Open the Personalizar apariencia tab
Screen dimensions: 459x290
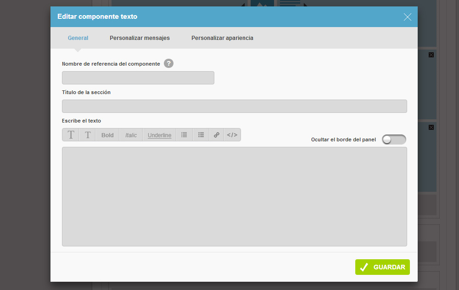222,38
